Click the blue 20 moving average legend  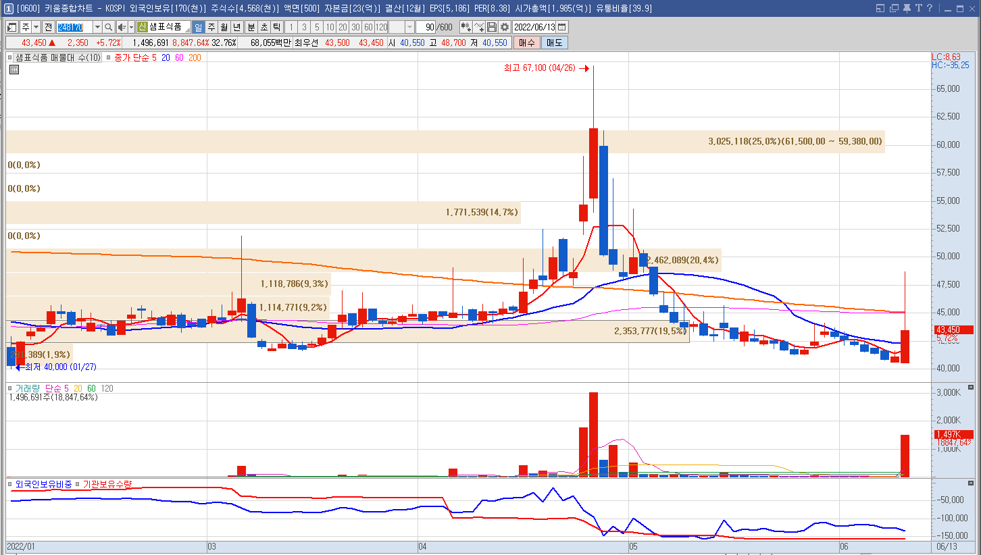tap(166, 57)
